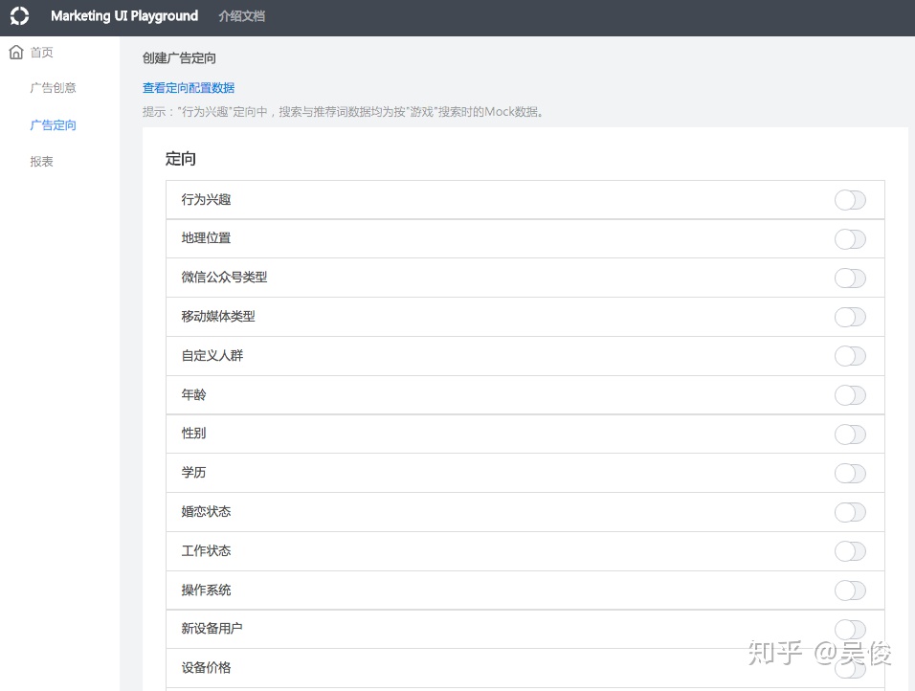Turn on the 新设备用户 toggle
The image size is (915, 691).
click(x=850, y=629)
